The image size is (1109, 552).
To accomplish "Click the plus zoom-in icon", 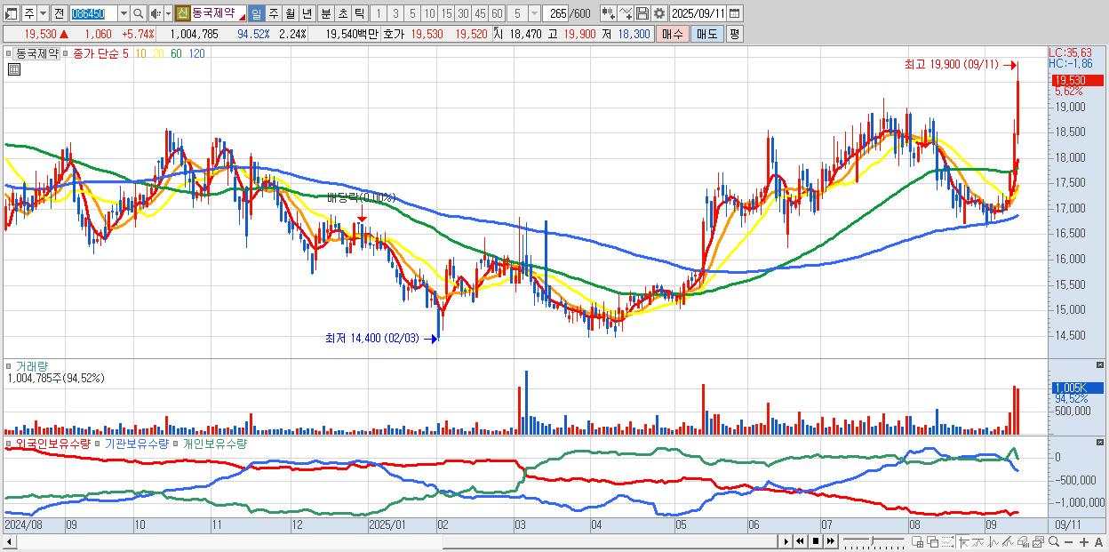I will coord(1083,542).
